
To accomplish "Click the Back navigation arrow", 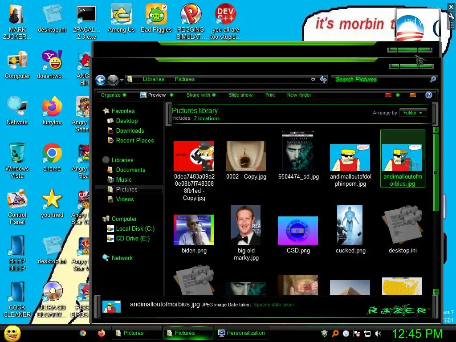I will 101,79.
